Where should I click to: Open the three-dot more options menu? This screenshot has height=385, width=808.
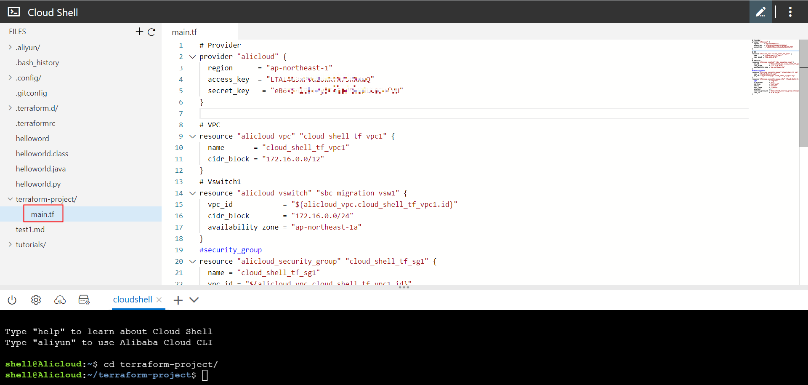[790, 12]
